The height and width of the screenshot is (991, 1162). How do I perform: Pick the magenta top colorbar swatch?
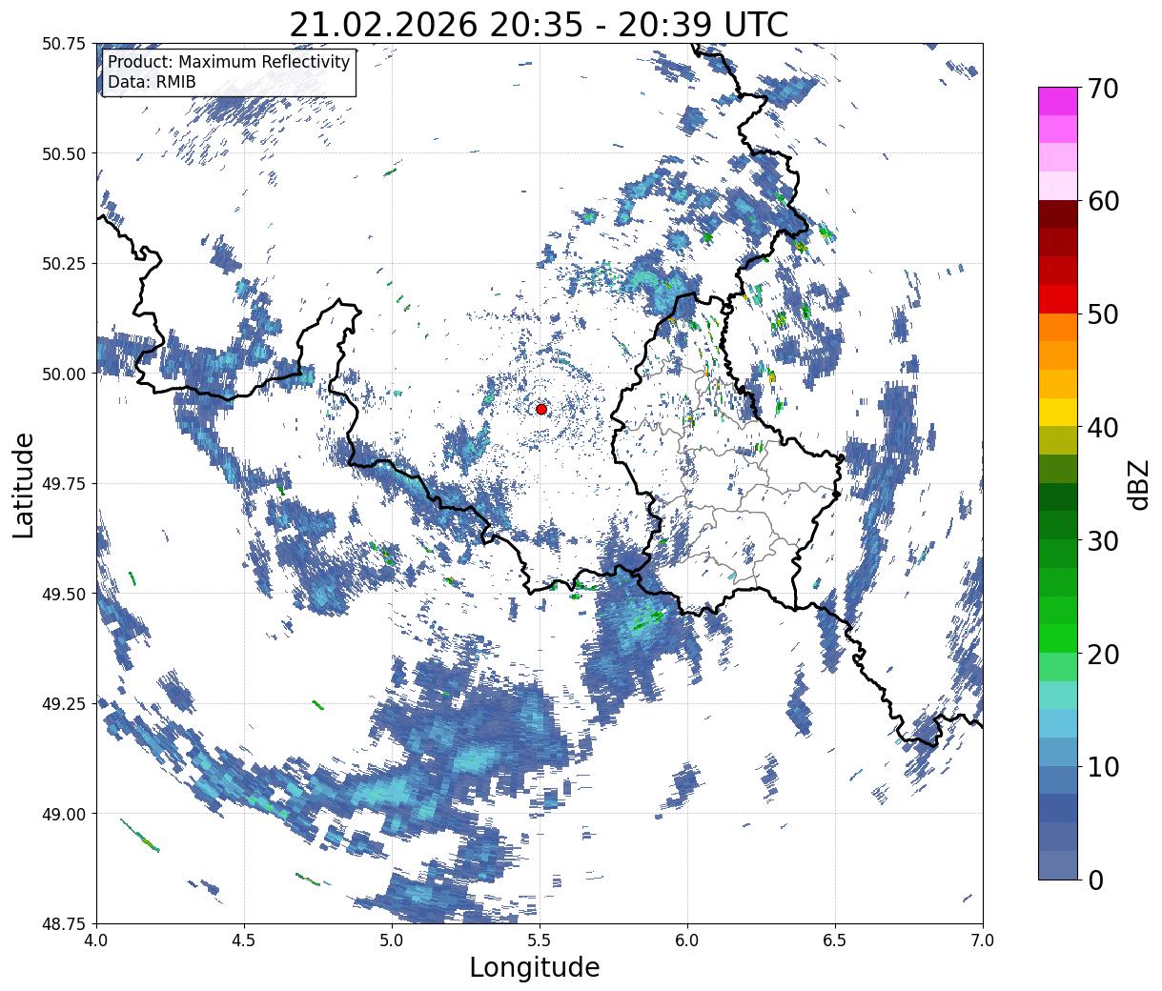click(1058, 101)
